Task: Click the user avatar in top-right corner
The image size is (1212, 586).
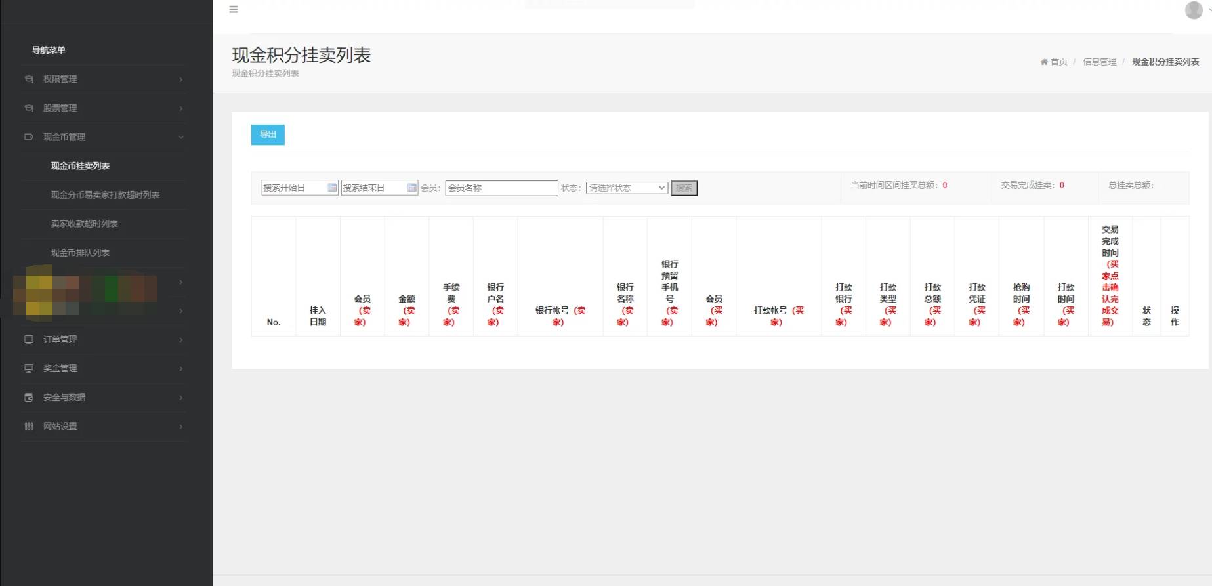Action: point(1193,10)
